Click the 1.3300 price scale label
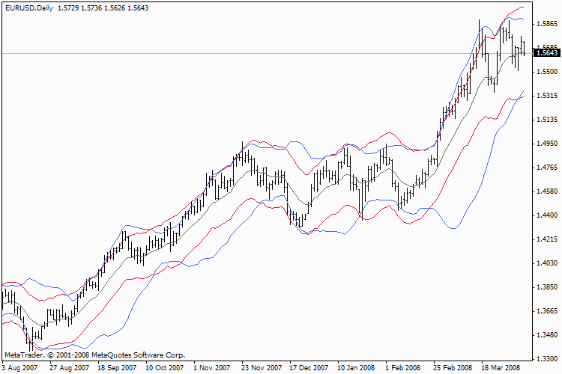The width and height of the screenshot is (562, 374). coord(547,359)
